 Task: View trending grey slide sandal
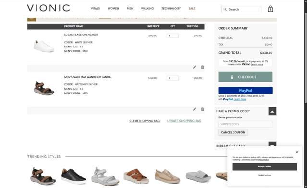(x=198, y=176)
